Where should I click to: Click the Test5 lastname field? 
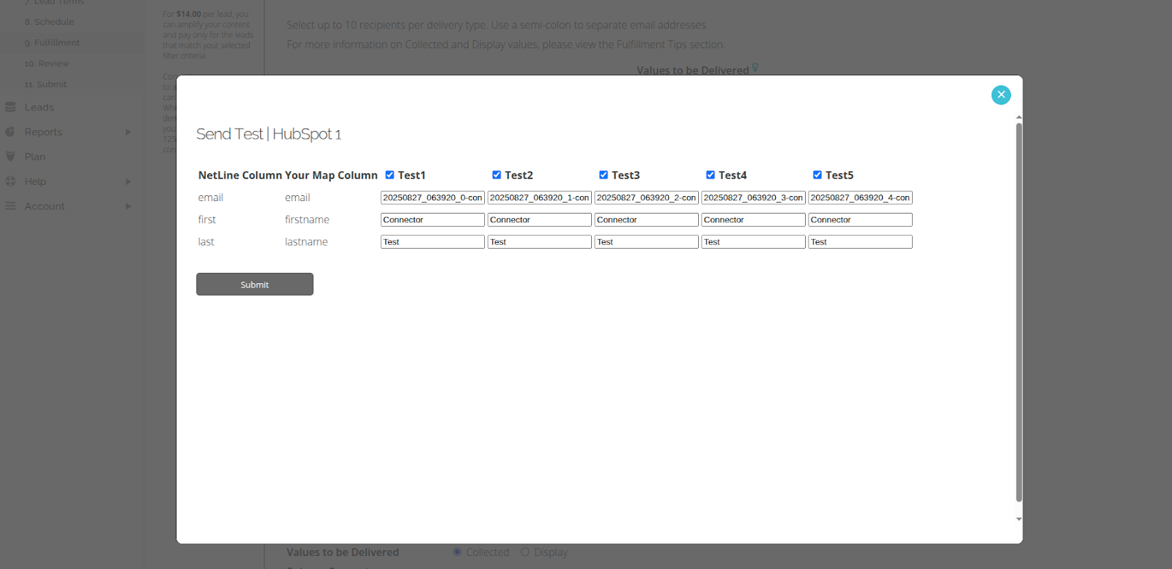(x=861, y=241)
